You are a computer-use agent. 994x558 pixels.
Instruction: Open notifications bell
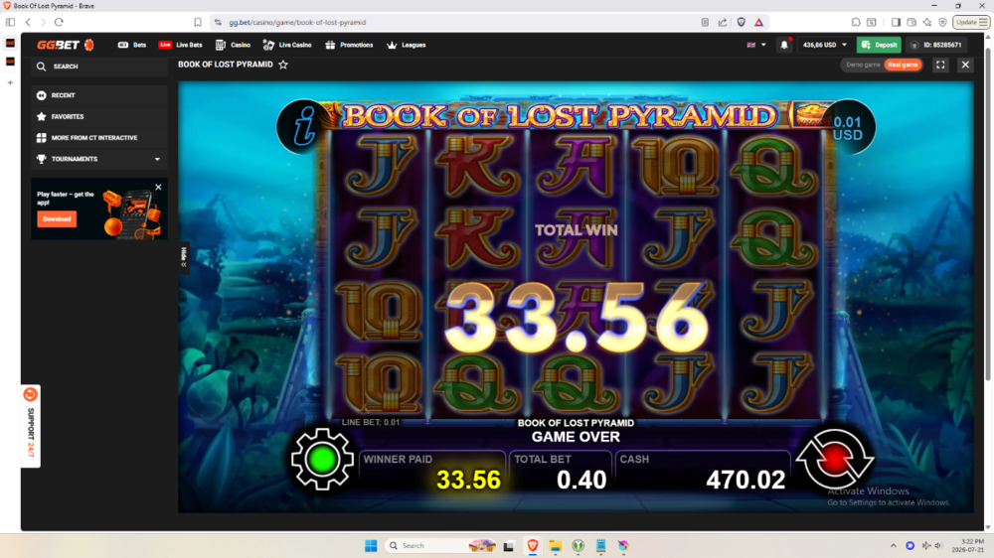coord(784,45)
